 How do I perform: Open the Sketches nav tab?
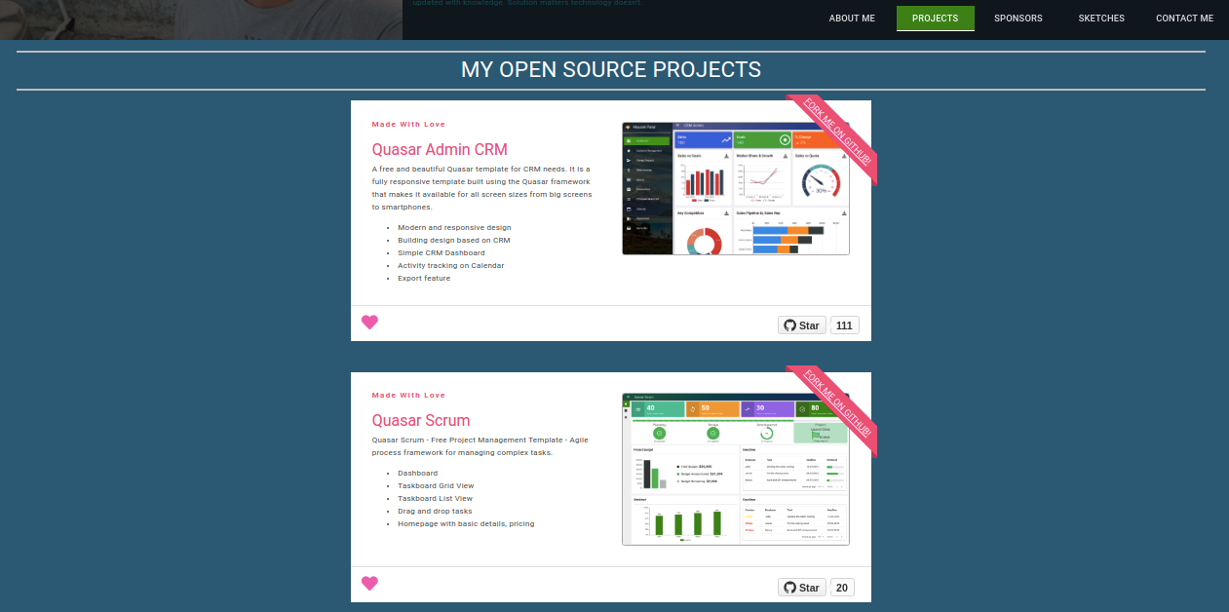point(1101,19)
